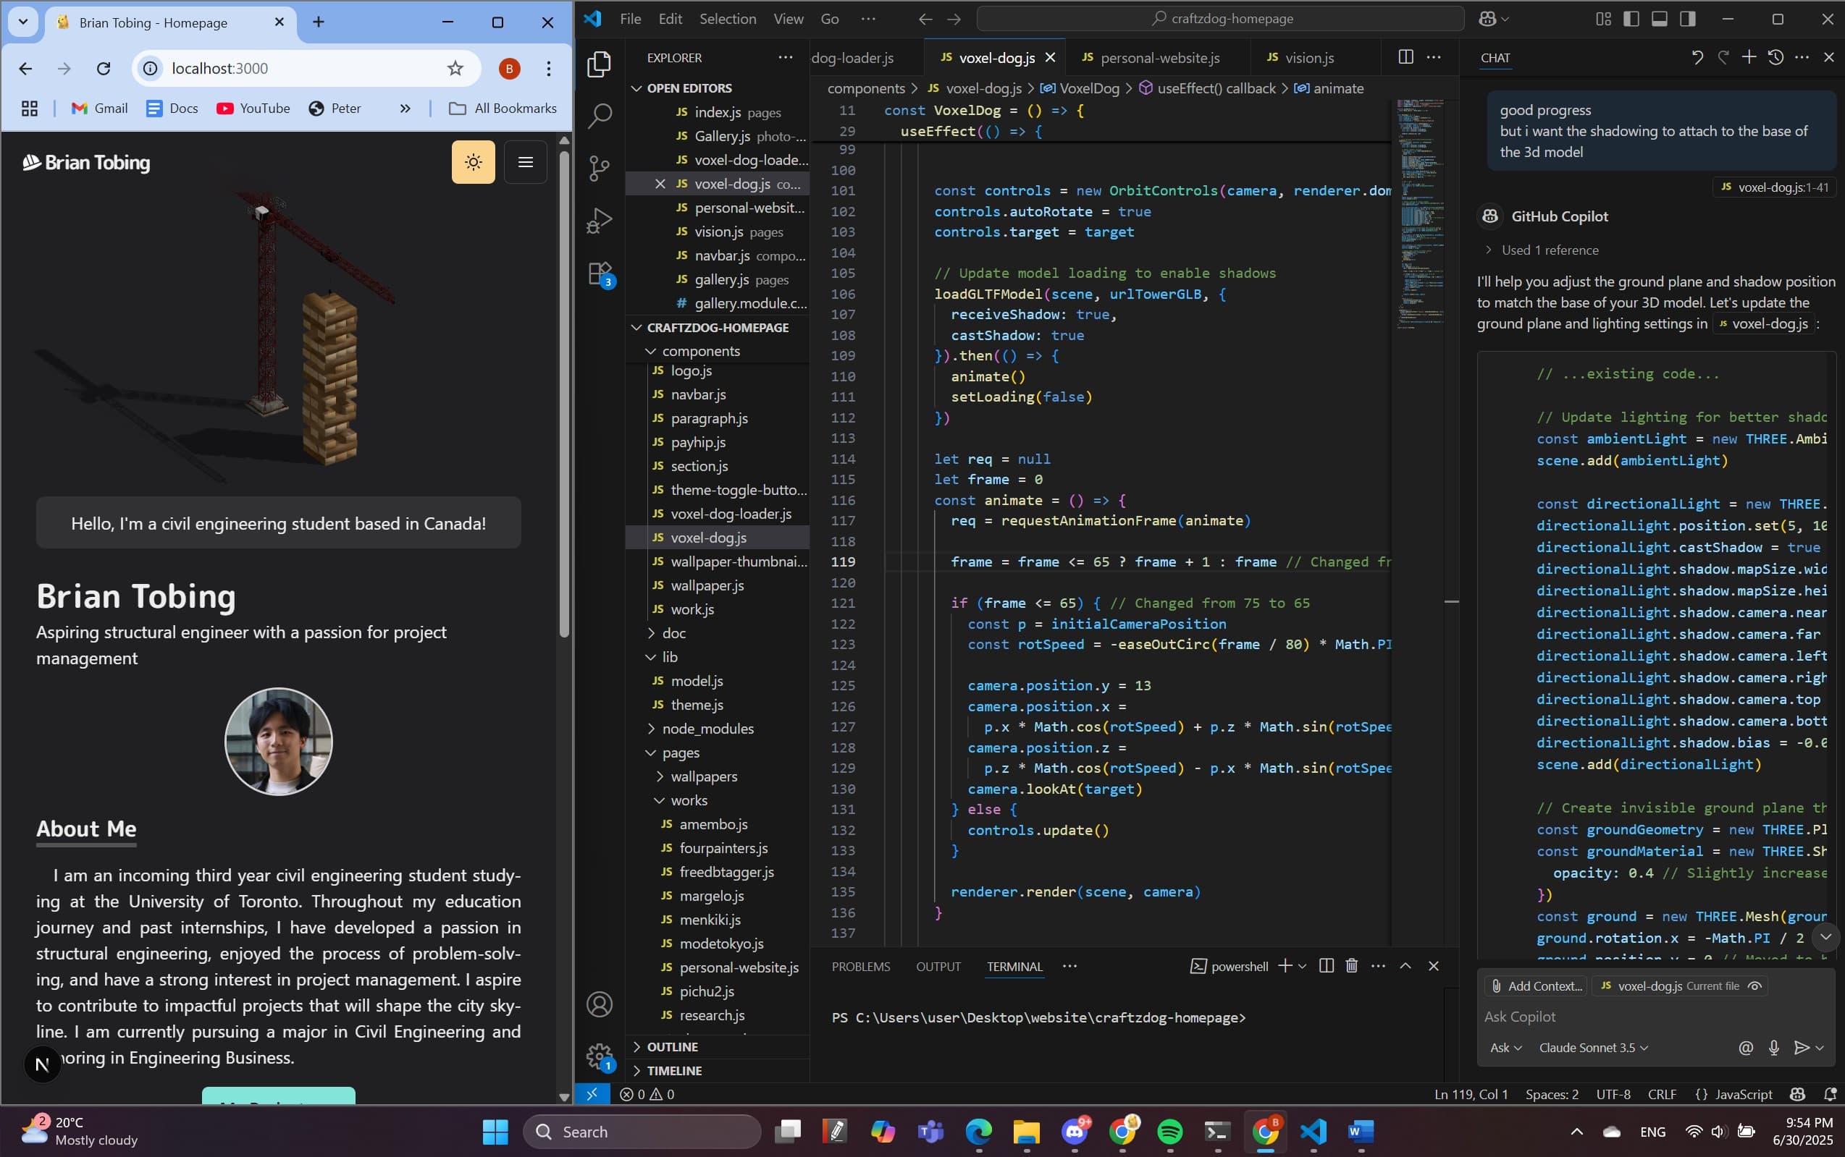Open the Explorer view in activity bar

click(x=600, y=64)
